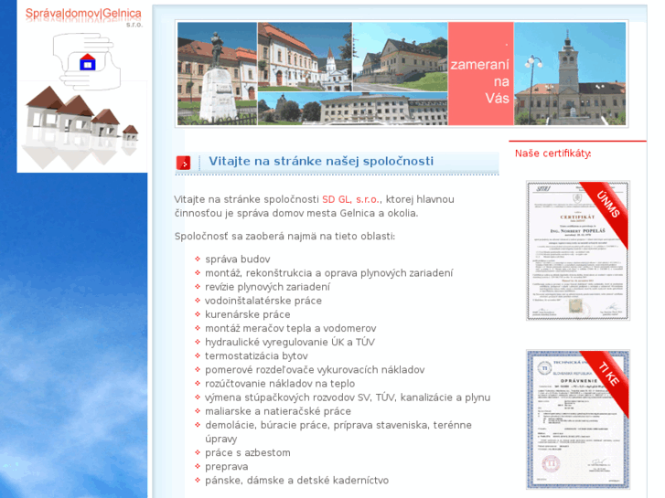Image resolution: width=665 pixels, height=498 pixels.
Task: Click the red bullet before 'správa budov'
Action: pyautogui.click(x=198, y=259)
